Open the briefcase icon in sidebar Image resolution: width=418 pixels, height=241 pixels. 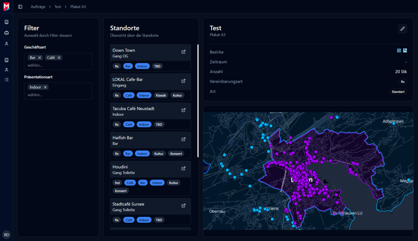[6, 33]
